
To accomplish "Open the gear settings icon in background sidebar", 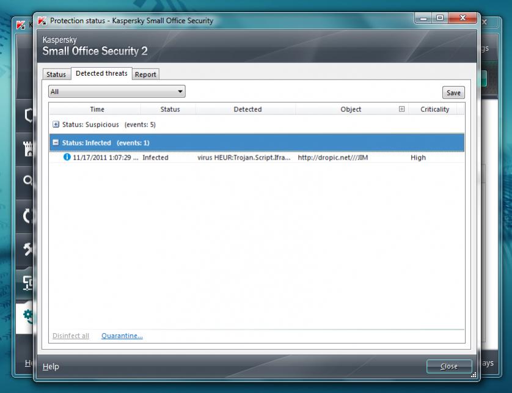I will click(28, 316).
